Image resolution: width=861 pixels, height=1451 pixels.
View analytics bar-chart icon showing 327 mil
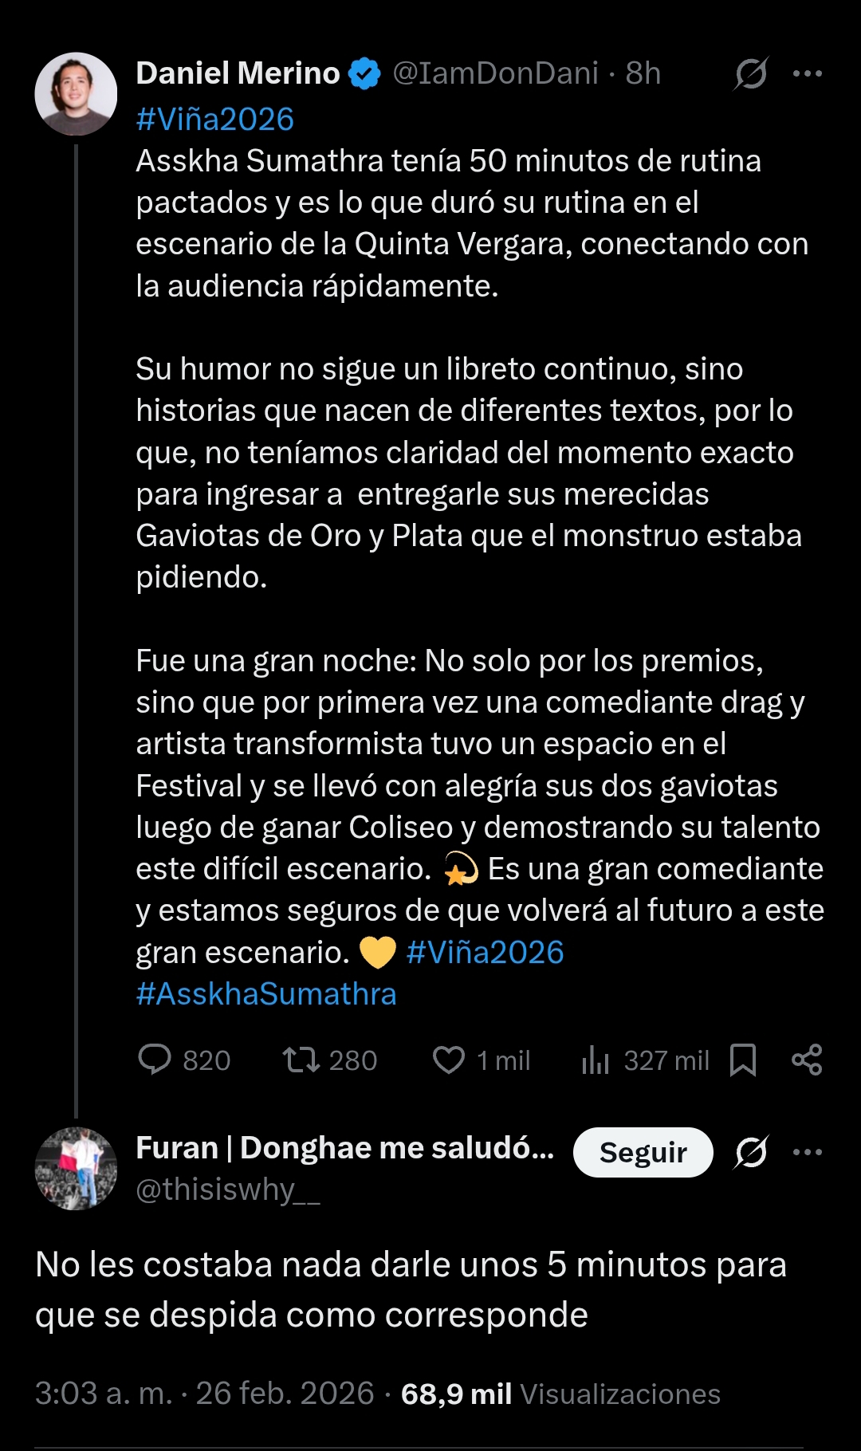click(596, 1060)
